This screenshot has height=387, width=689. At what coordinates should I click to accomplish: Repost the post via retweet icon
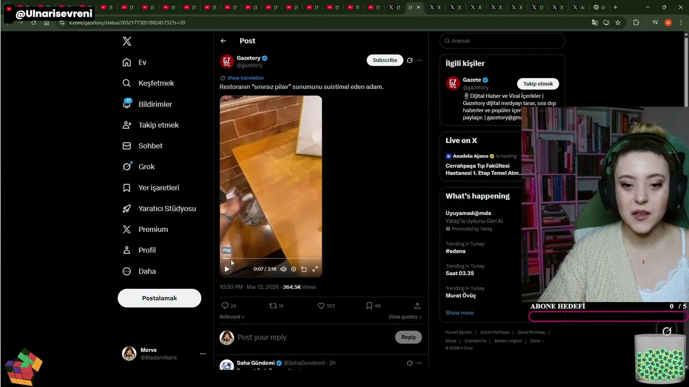[x=273, y=305]
